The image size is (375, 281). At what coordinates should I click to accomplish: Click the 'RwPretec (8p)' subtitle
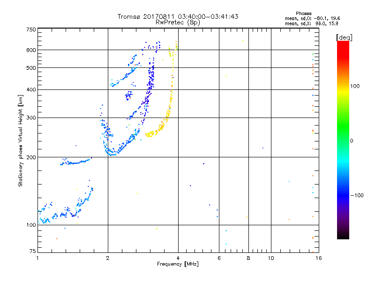point(178,22)
